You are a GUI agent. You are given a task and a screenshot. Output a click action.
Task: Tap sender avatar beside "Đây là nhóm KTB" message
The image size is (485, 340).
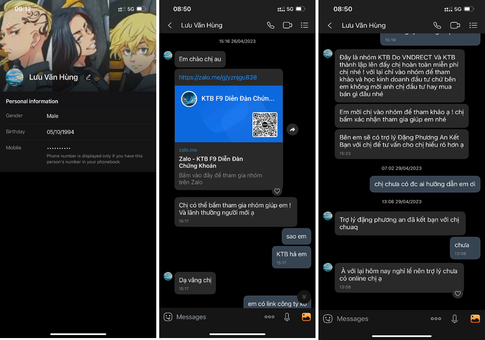click(328, 54)
